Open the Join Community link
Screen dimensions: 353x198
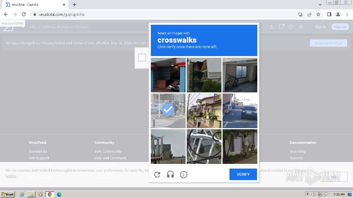108,151
